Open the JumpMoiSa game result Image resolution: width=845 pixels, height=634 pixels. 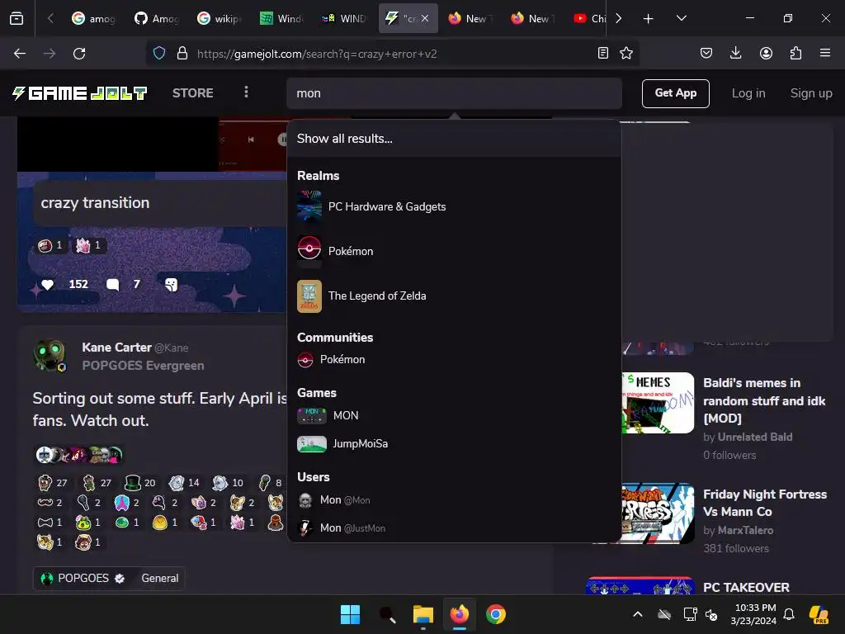point(454,443)
